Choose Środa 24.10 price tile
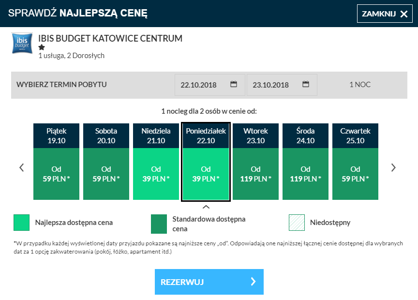The height and width of the screenshot is (300, 418). (305, 161)
